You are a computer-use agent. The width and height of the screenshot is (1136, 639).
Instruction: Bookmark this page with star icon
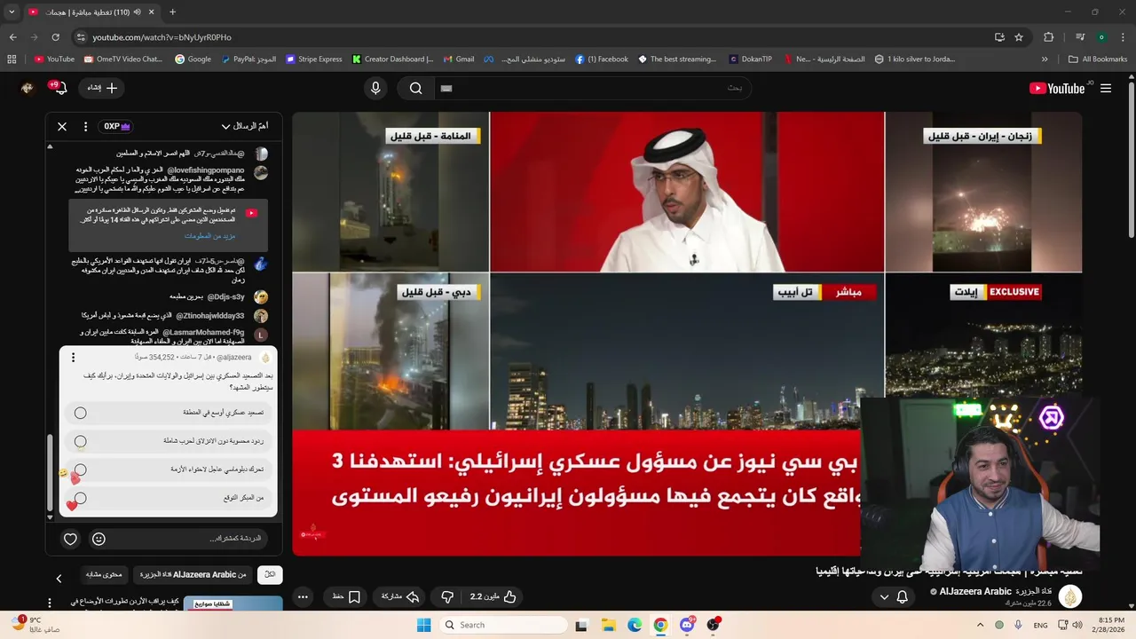pyautogui.click(x=1019, y=37)
